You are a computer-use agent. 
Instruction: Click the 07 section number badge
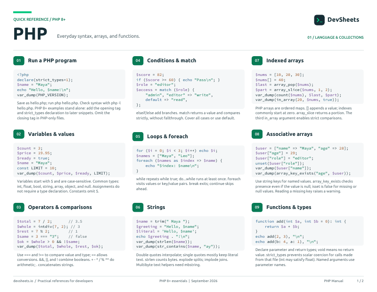257,61
